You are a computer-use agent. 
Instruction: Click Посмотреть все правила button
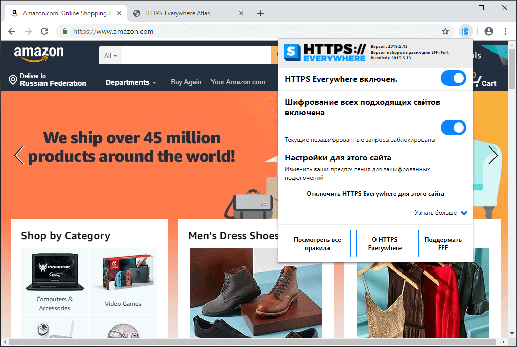pos(317,243)
